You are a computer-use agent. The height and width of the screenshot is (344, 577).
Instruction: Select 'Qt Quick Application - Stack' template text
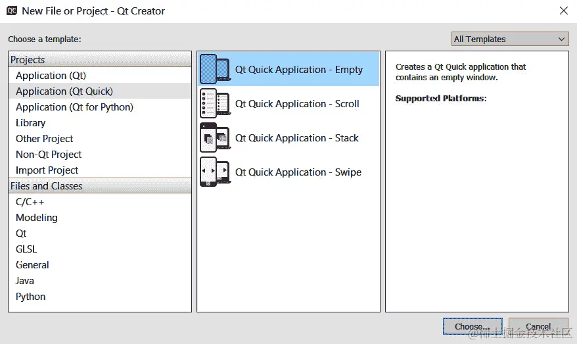296,138
